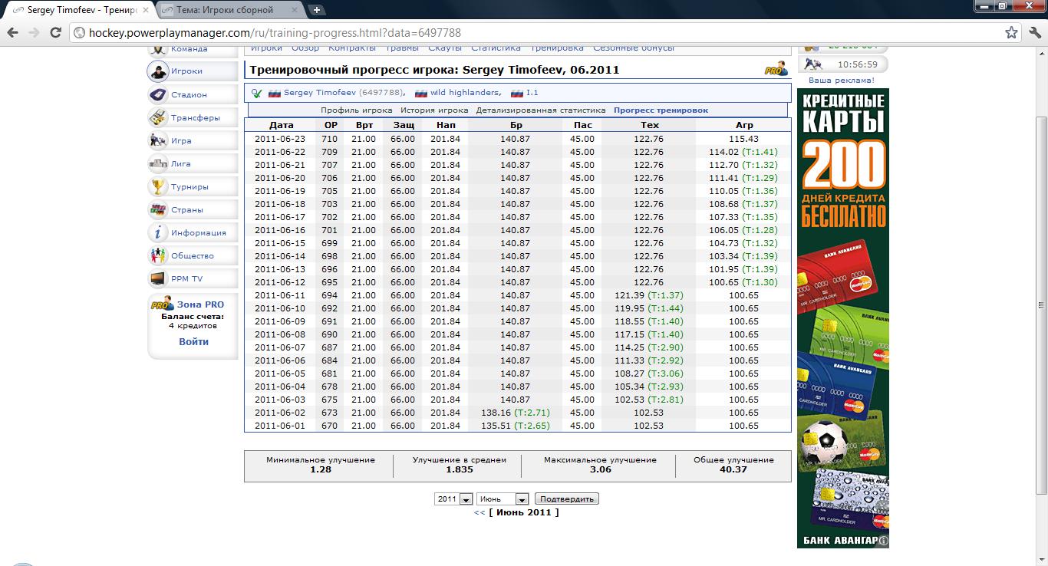Click the Агр column header
The height and width of the screenshot is (566, 1048).
(x=743, y=125)
